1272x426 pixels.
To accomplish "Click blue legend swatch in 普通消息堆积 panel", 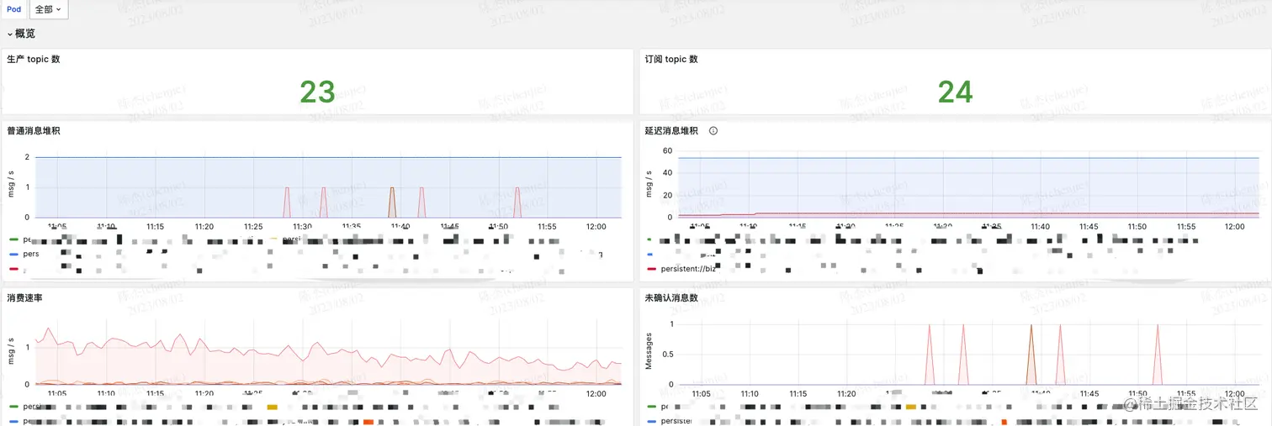I will [x=13, y=253].
